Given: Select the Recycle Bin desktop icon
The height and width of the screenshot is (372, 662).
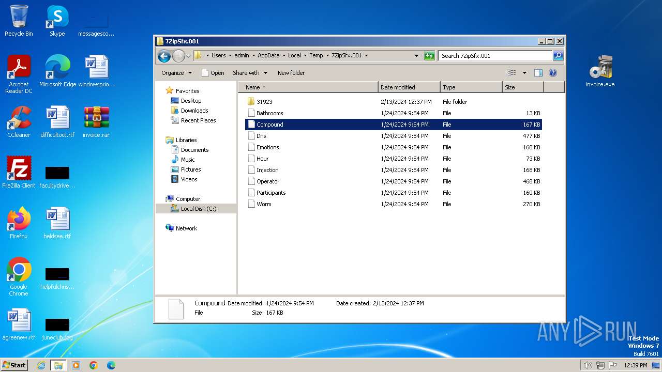Looking at the screenshot, I should pos(19,21).
